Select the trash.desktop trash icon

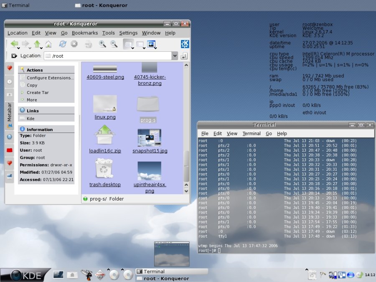pyautogui.click(x=104, y=168)
